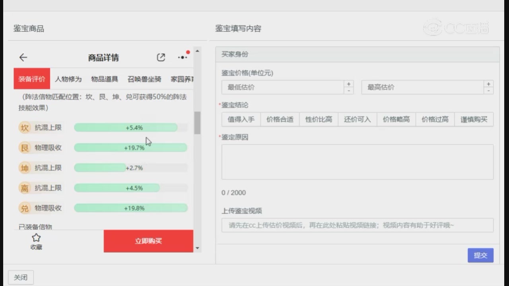Choose the 性价比高 conclusion option

[x=319, y=119]
